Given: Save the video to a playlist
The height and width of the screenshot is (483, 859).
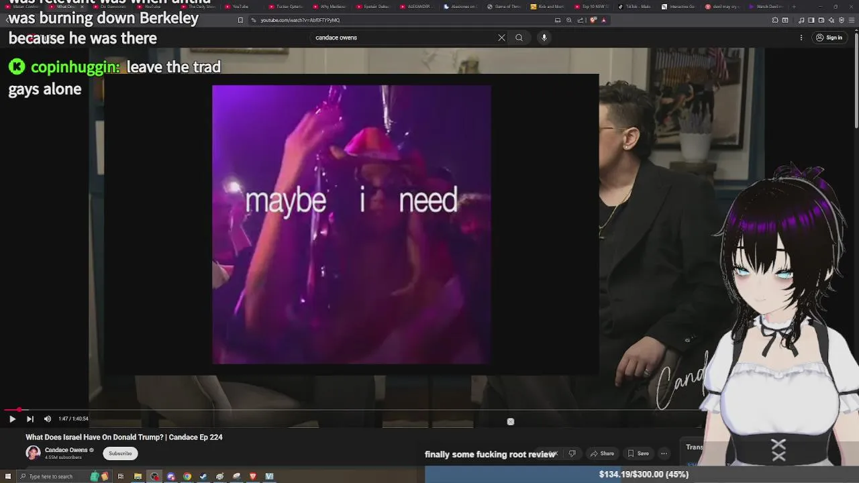Looking at the screenshot, I should 638,453.
